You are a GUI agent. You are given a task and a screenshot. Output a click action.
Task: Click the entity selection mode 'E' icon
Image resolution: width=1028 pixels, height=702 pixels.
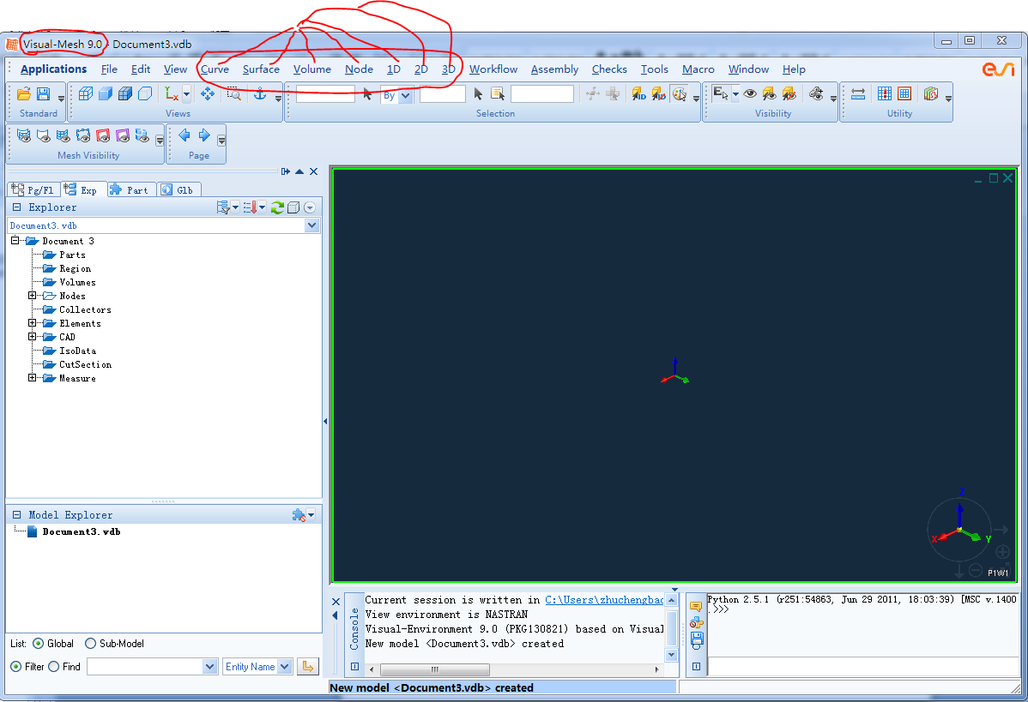click(721, 94)
